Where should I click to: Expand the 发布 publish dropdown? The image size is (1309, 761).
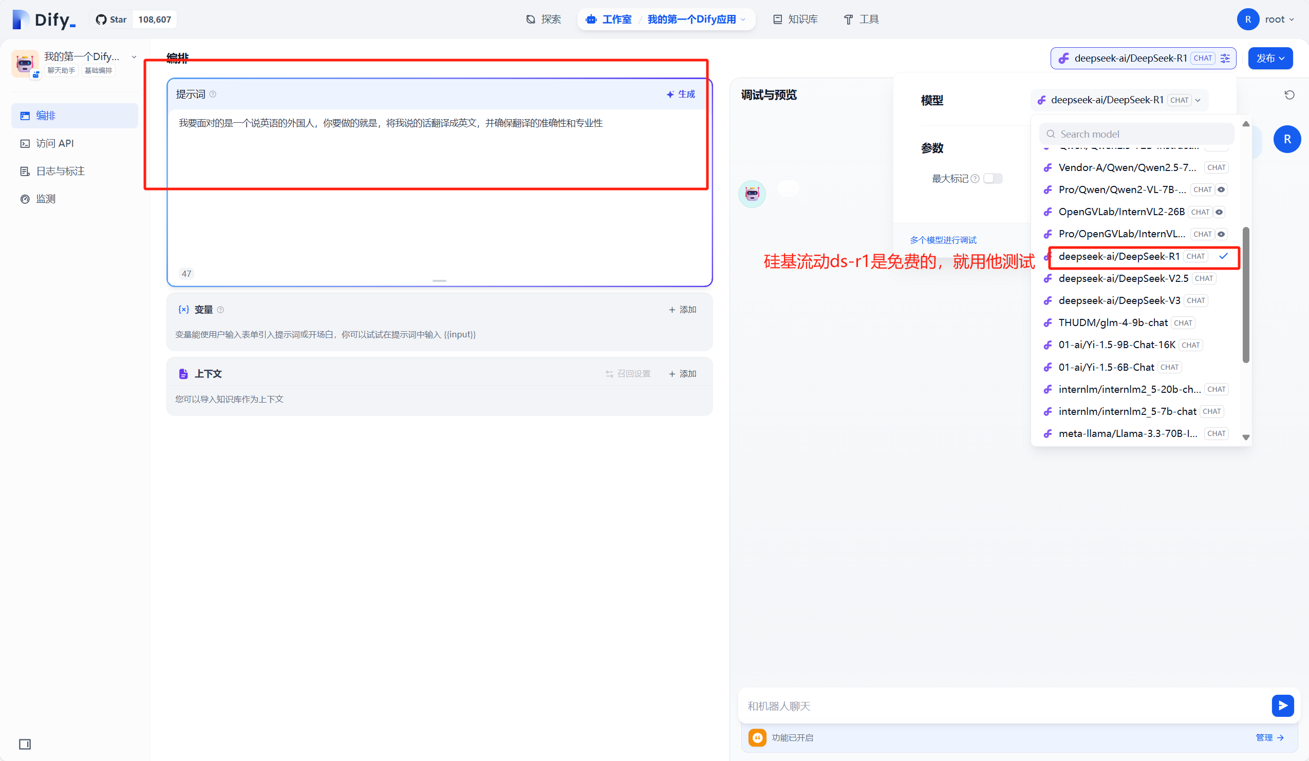click(x=1269, y=58)
